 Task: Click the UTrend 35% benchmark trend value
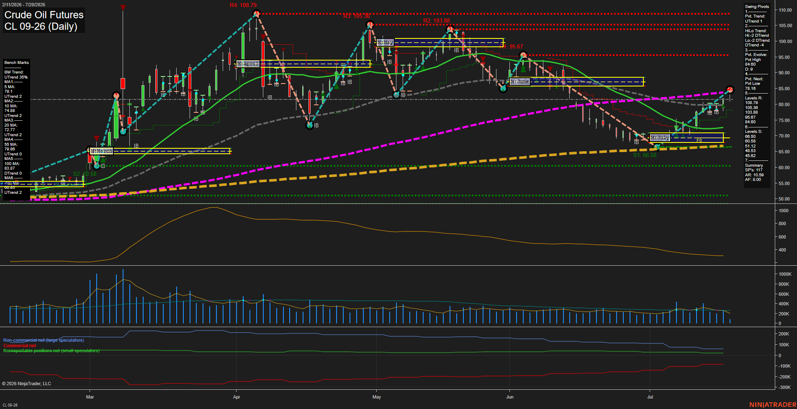tap(16, 77)
